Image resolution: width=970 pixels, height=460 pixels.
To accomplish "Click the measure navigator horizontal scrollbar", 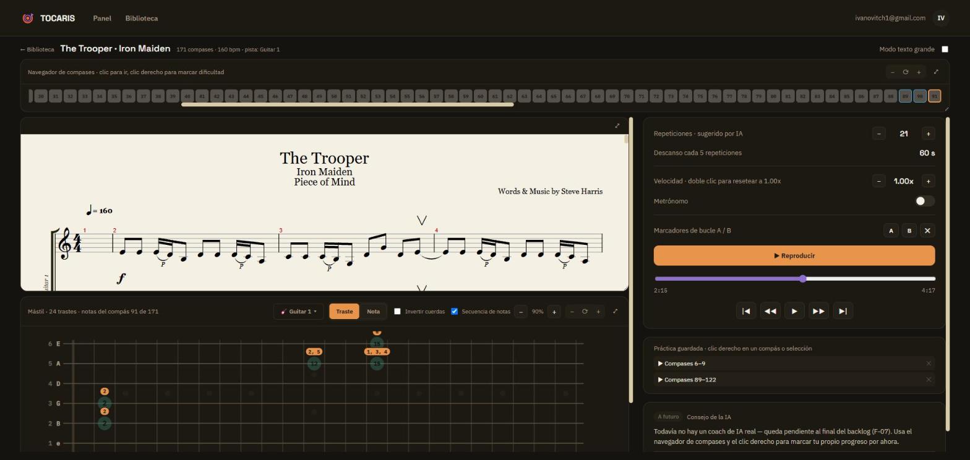I will [x=347, y=104].
